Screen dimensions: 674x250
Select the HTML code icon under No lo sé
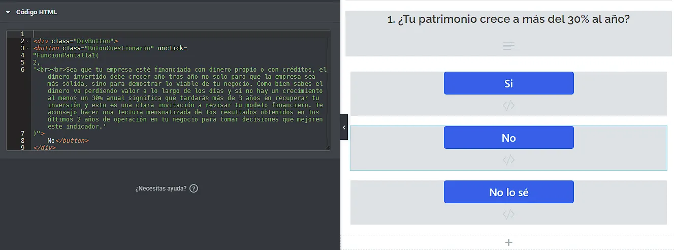pos(508,214)
